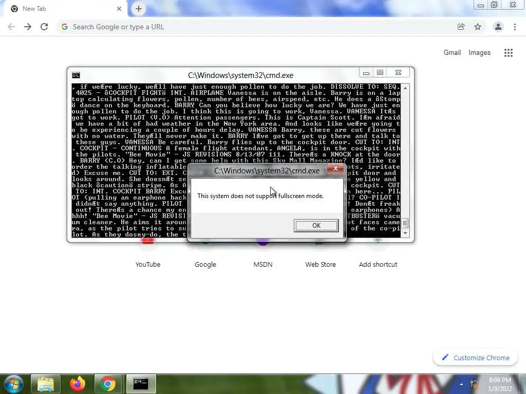Open Google apps grid
The width and height of the screenshot is (526, 394).
coord(508,53)
